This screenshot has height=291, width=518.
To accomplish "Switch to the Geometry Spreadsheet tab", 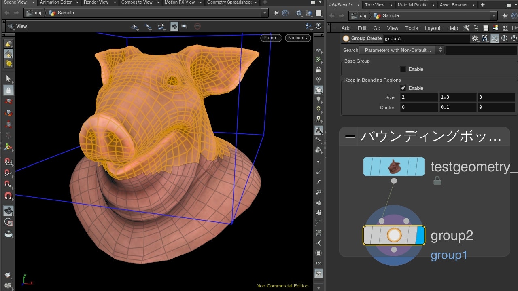I will pyautogui.click(x=229, y=2).
